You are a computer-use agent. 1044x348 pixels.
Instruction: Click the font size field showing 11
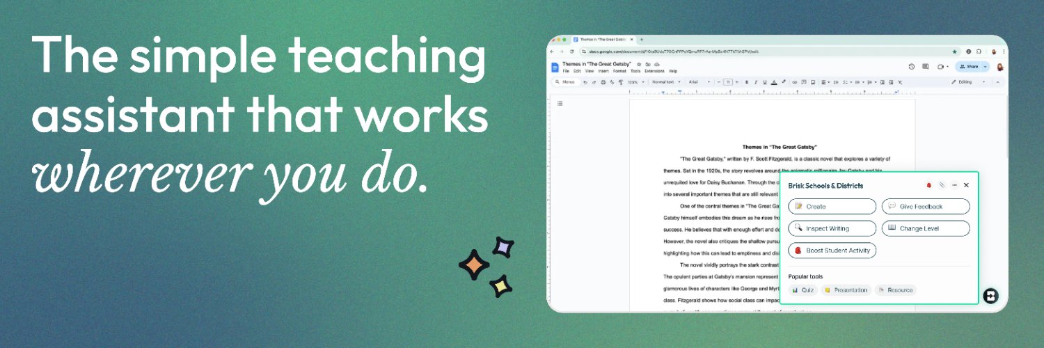(x=728, y=82)
